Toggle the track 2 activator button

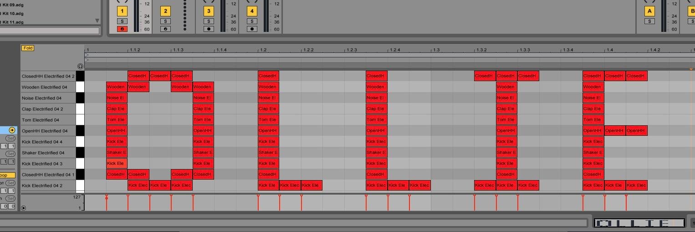(x=165, y=11)
